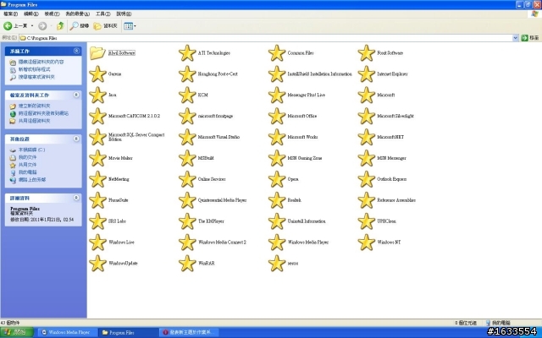Select the Games folder star icon
Image resolution: width=542 pixels, height=338 pixels.
click(x=97, y=74)
